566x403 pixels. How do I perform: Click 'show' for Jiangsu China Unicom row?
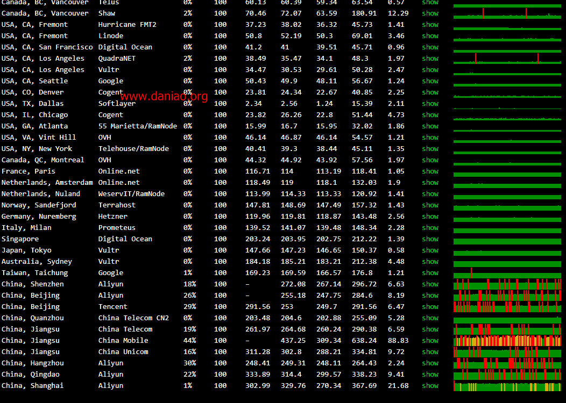[x=430, y=352]
